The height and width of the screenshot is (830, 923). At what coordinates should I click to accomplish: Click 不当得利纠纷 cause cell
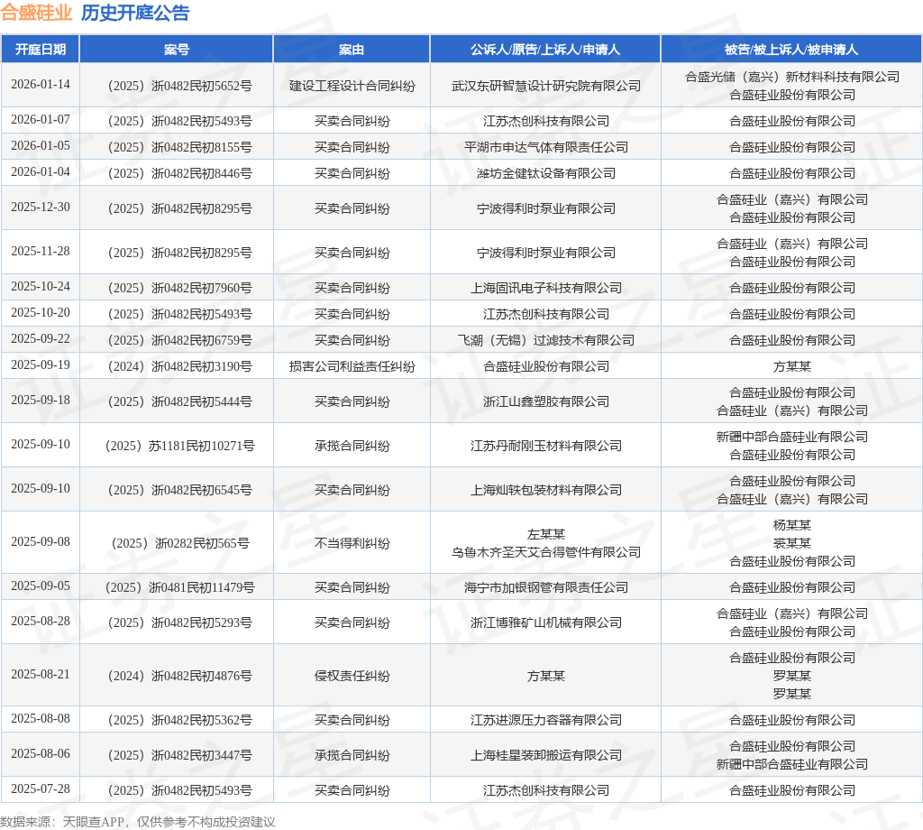(352, 543)
